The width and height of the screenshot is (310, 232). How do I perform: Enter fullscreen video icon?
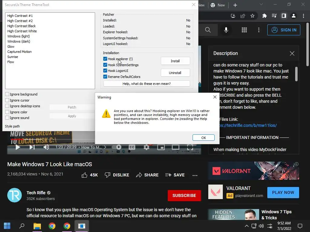(190, 147)
